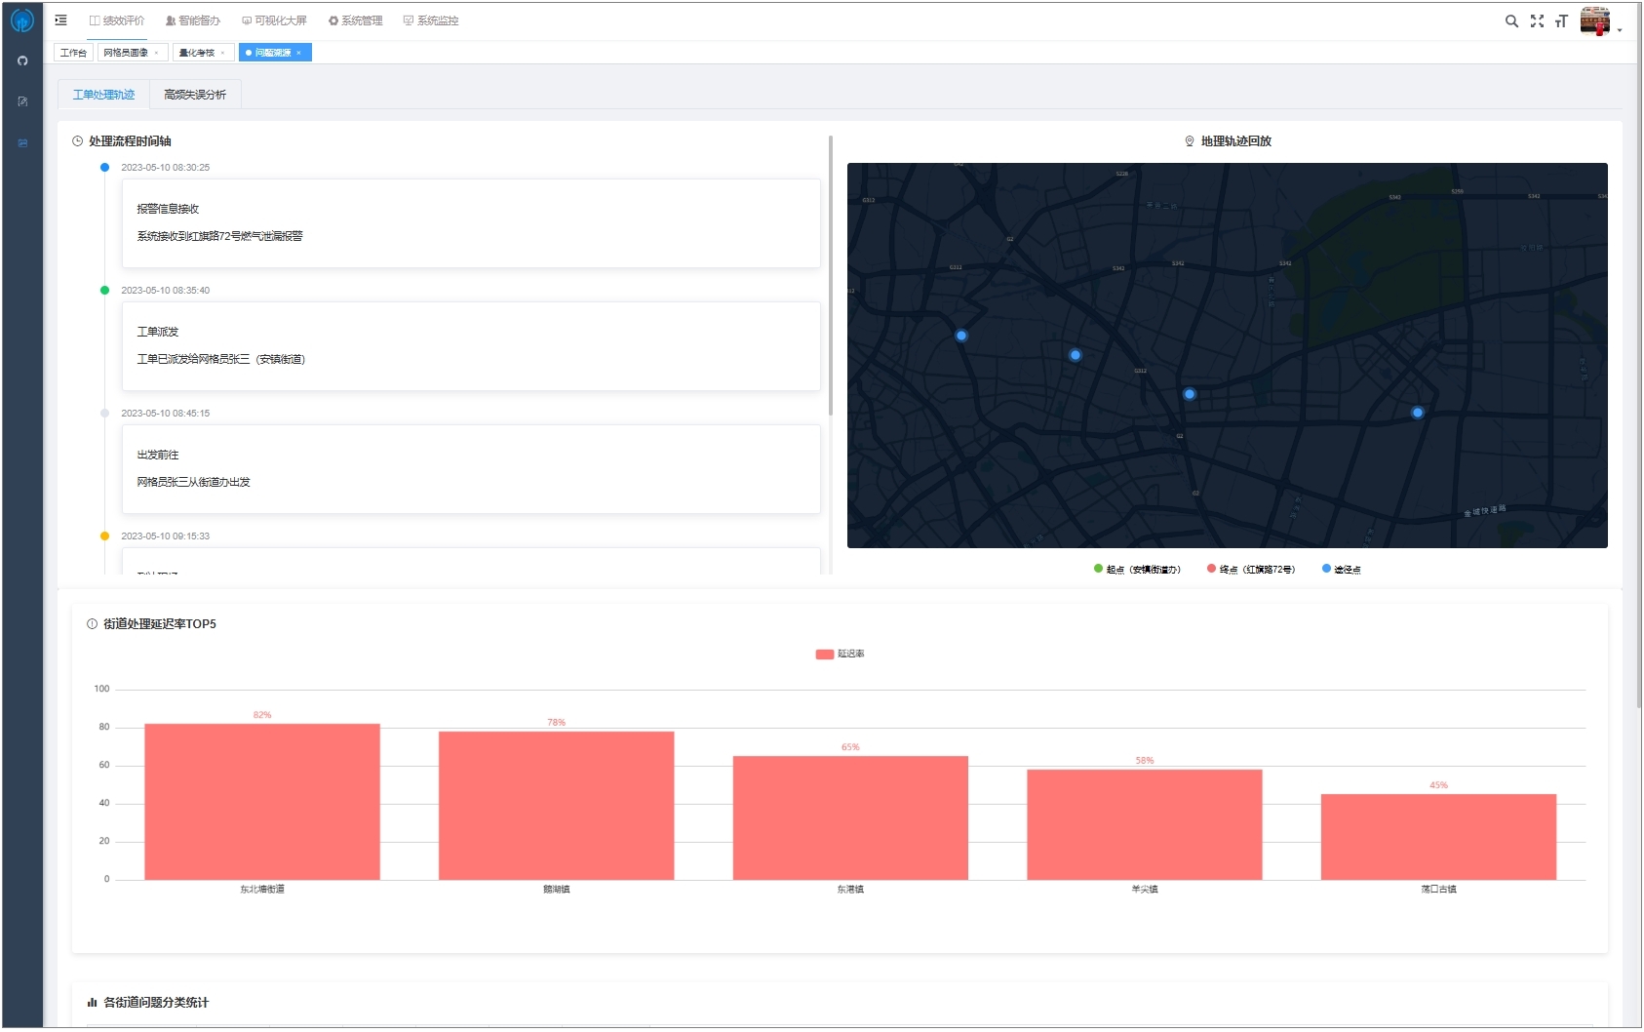Image resolution: width=1644 pixels, height=1032 pixels.
Task: Select the 工单派发 timeline card
Action: pyautogui.click(x=470, y=346)
